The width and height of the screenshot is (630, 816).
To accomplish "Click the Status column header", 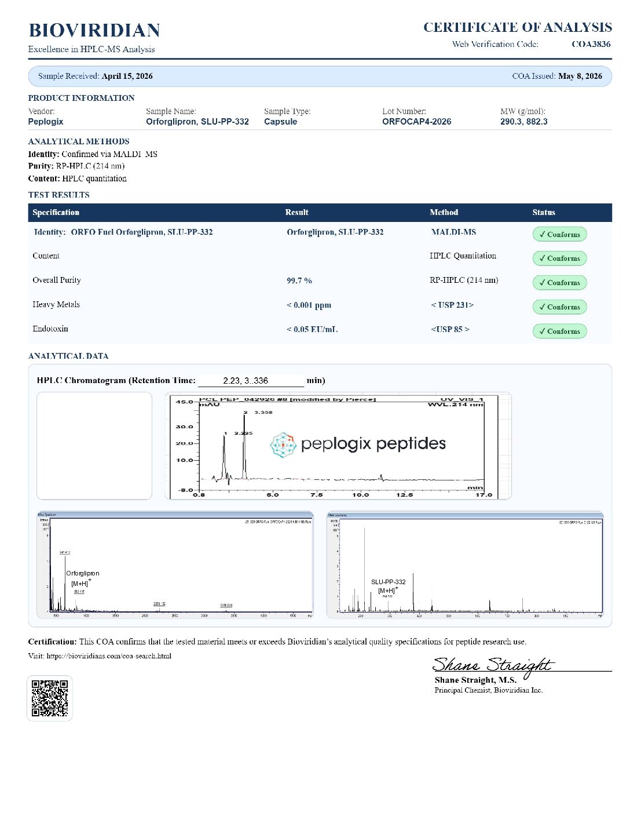I will coord(544,212).
